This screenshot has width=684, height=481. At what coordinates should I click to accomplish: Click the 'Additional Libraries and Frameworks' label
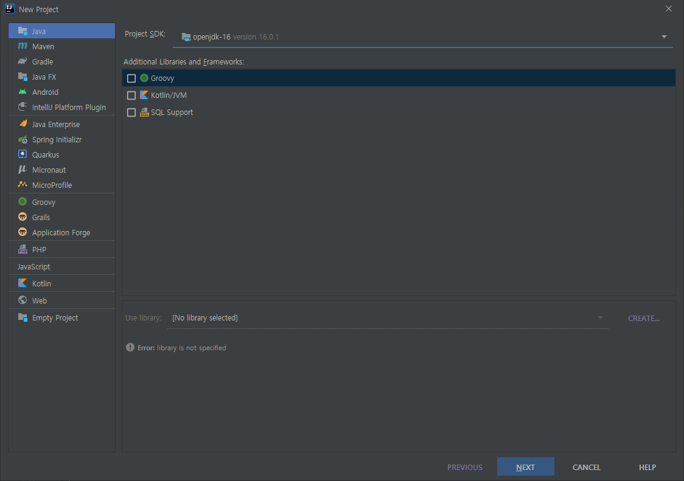(x=184, y=62)
